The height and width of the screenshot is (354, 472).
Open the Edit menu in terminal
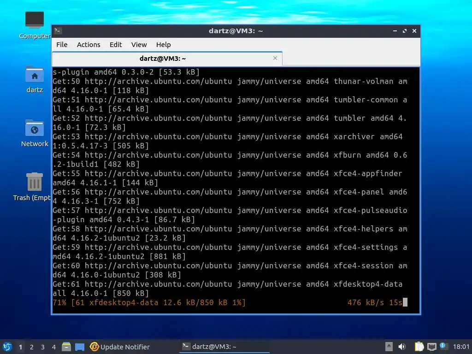point(116,45)
